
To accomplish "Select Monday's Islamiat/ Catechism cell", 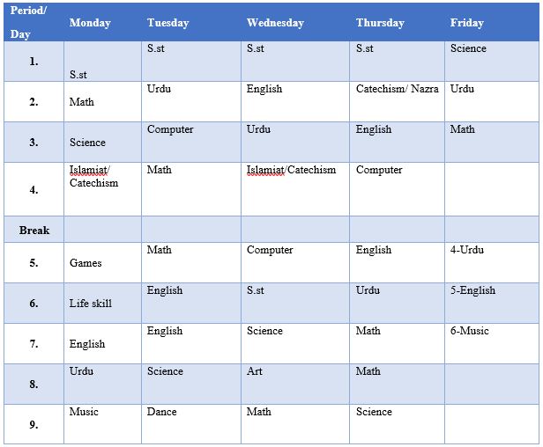I will (102, 189).
